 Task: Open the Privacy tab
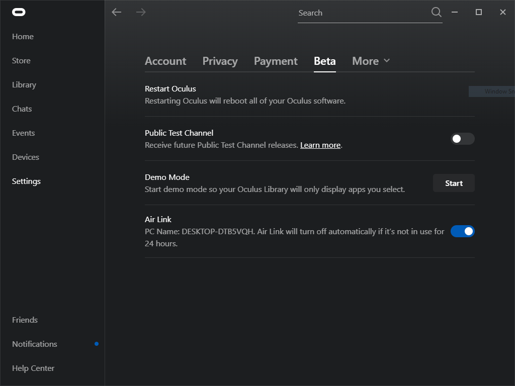(x=220, y=61)
